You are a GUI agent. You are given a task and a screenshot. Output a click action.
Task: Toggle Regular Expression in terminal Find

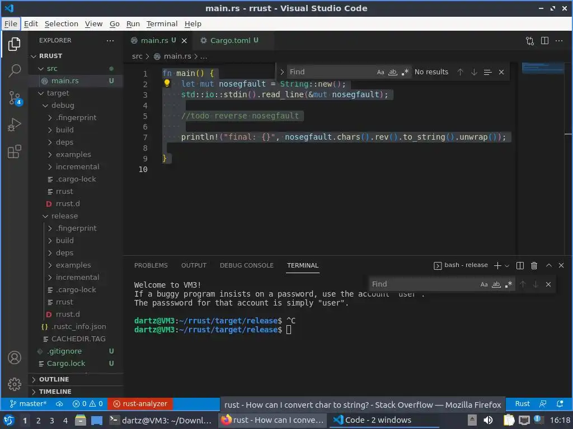click(x=508, y=284)
